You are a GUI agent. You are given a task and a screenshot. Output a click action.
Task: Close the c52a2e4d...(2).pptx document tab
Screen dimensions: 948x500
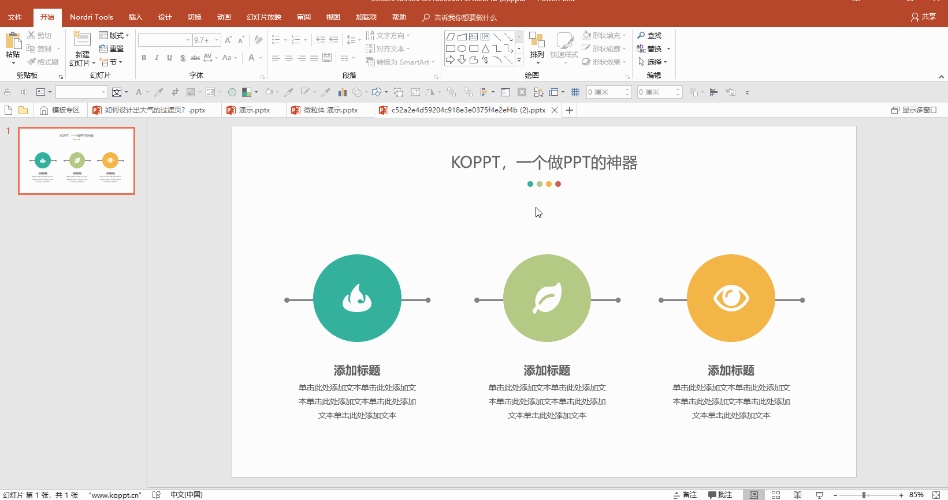pos(555,110)
